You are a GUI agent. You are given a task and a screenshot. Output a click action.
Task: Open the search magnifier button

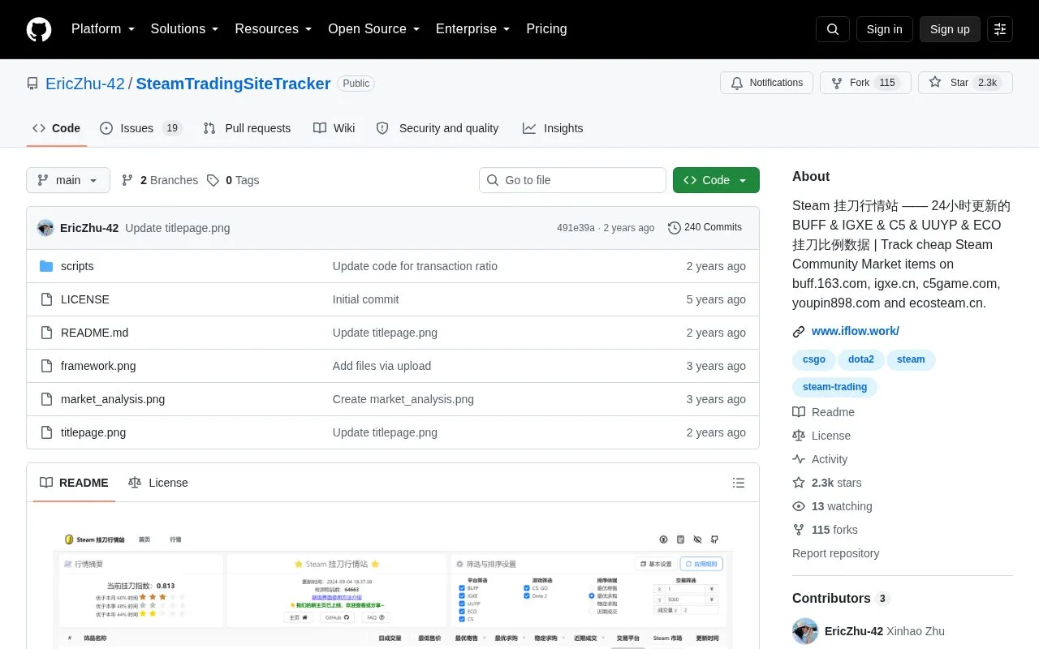(833, 29)
